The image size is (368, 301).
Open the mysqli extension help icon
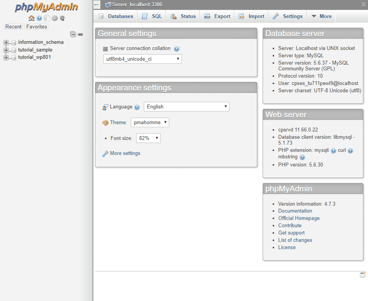coord(333,151)
